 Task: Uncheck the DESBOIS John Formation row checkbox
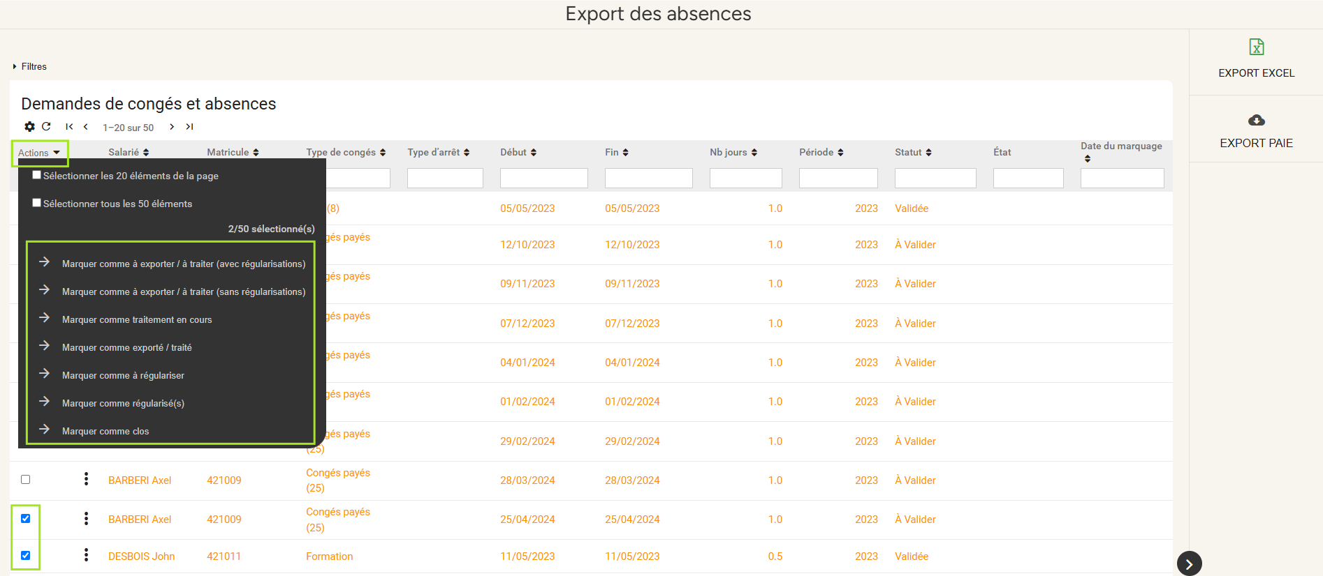26,556
